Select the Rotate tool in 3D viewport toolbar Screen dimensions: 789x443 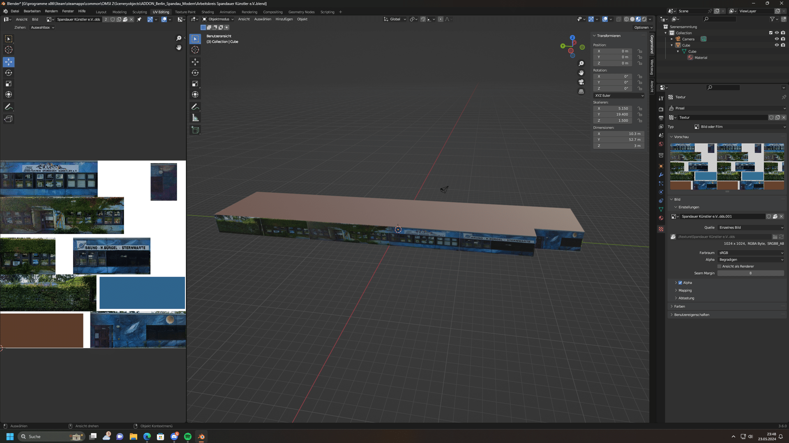coord(195,73)
